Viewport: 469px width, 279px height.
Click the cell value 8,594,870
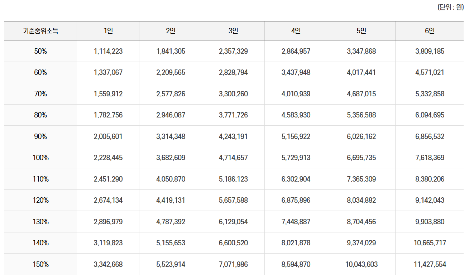pos(296,264)
